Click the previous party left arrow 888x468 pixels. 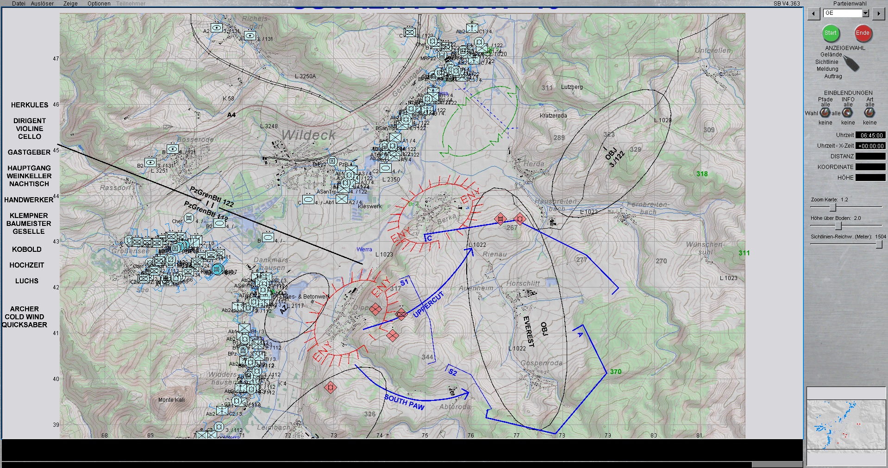tap(813, 13)
